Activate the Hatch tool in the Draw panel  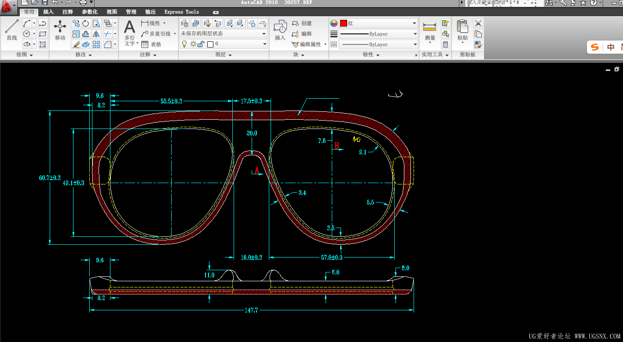pos(43,44)
